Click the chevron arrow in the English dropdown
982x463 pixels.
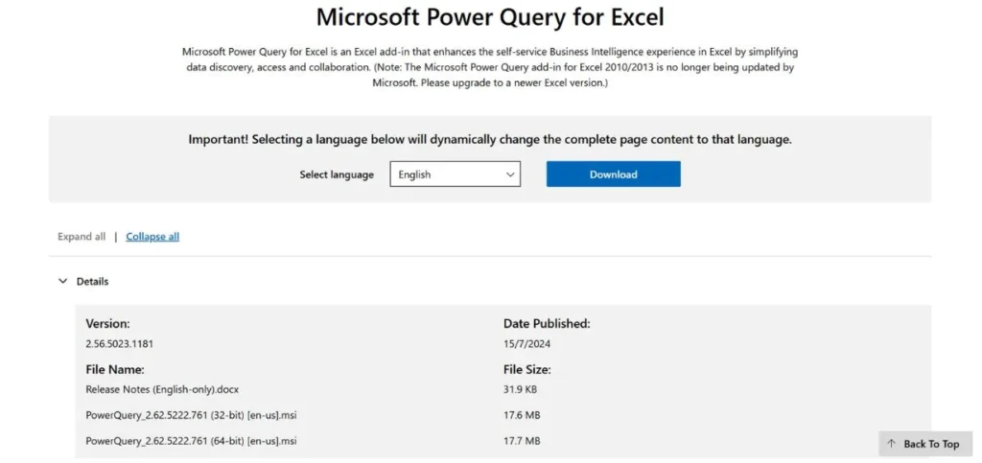[x=510, y=174]
